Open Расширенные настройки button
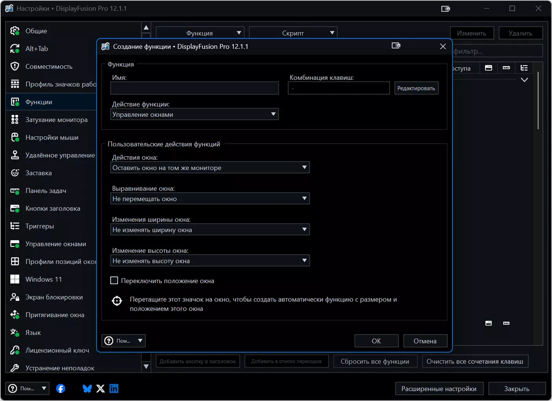This screenshot has height=401, width=552. (x=439, y=388)
